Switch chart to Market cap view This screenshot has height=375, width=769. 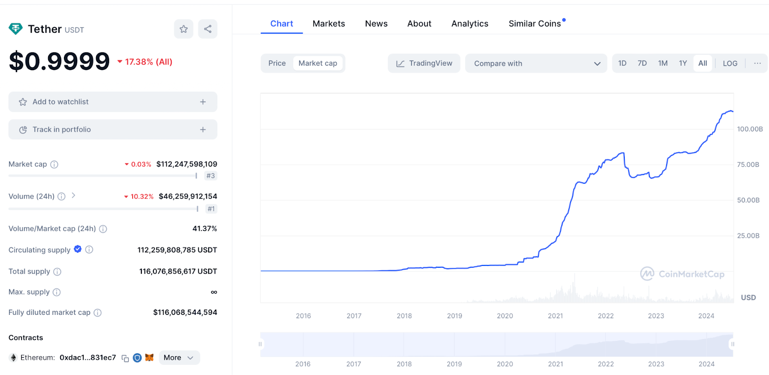[x=318, y=63]
